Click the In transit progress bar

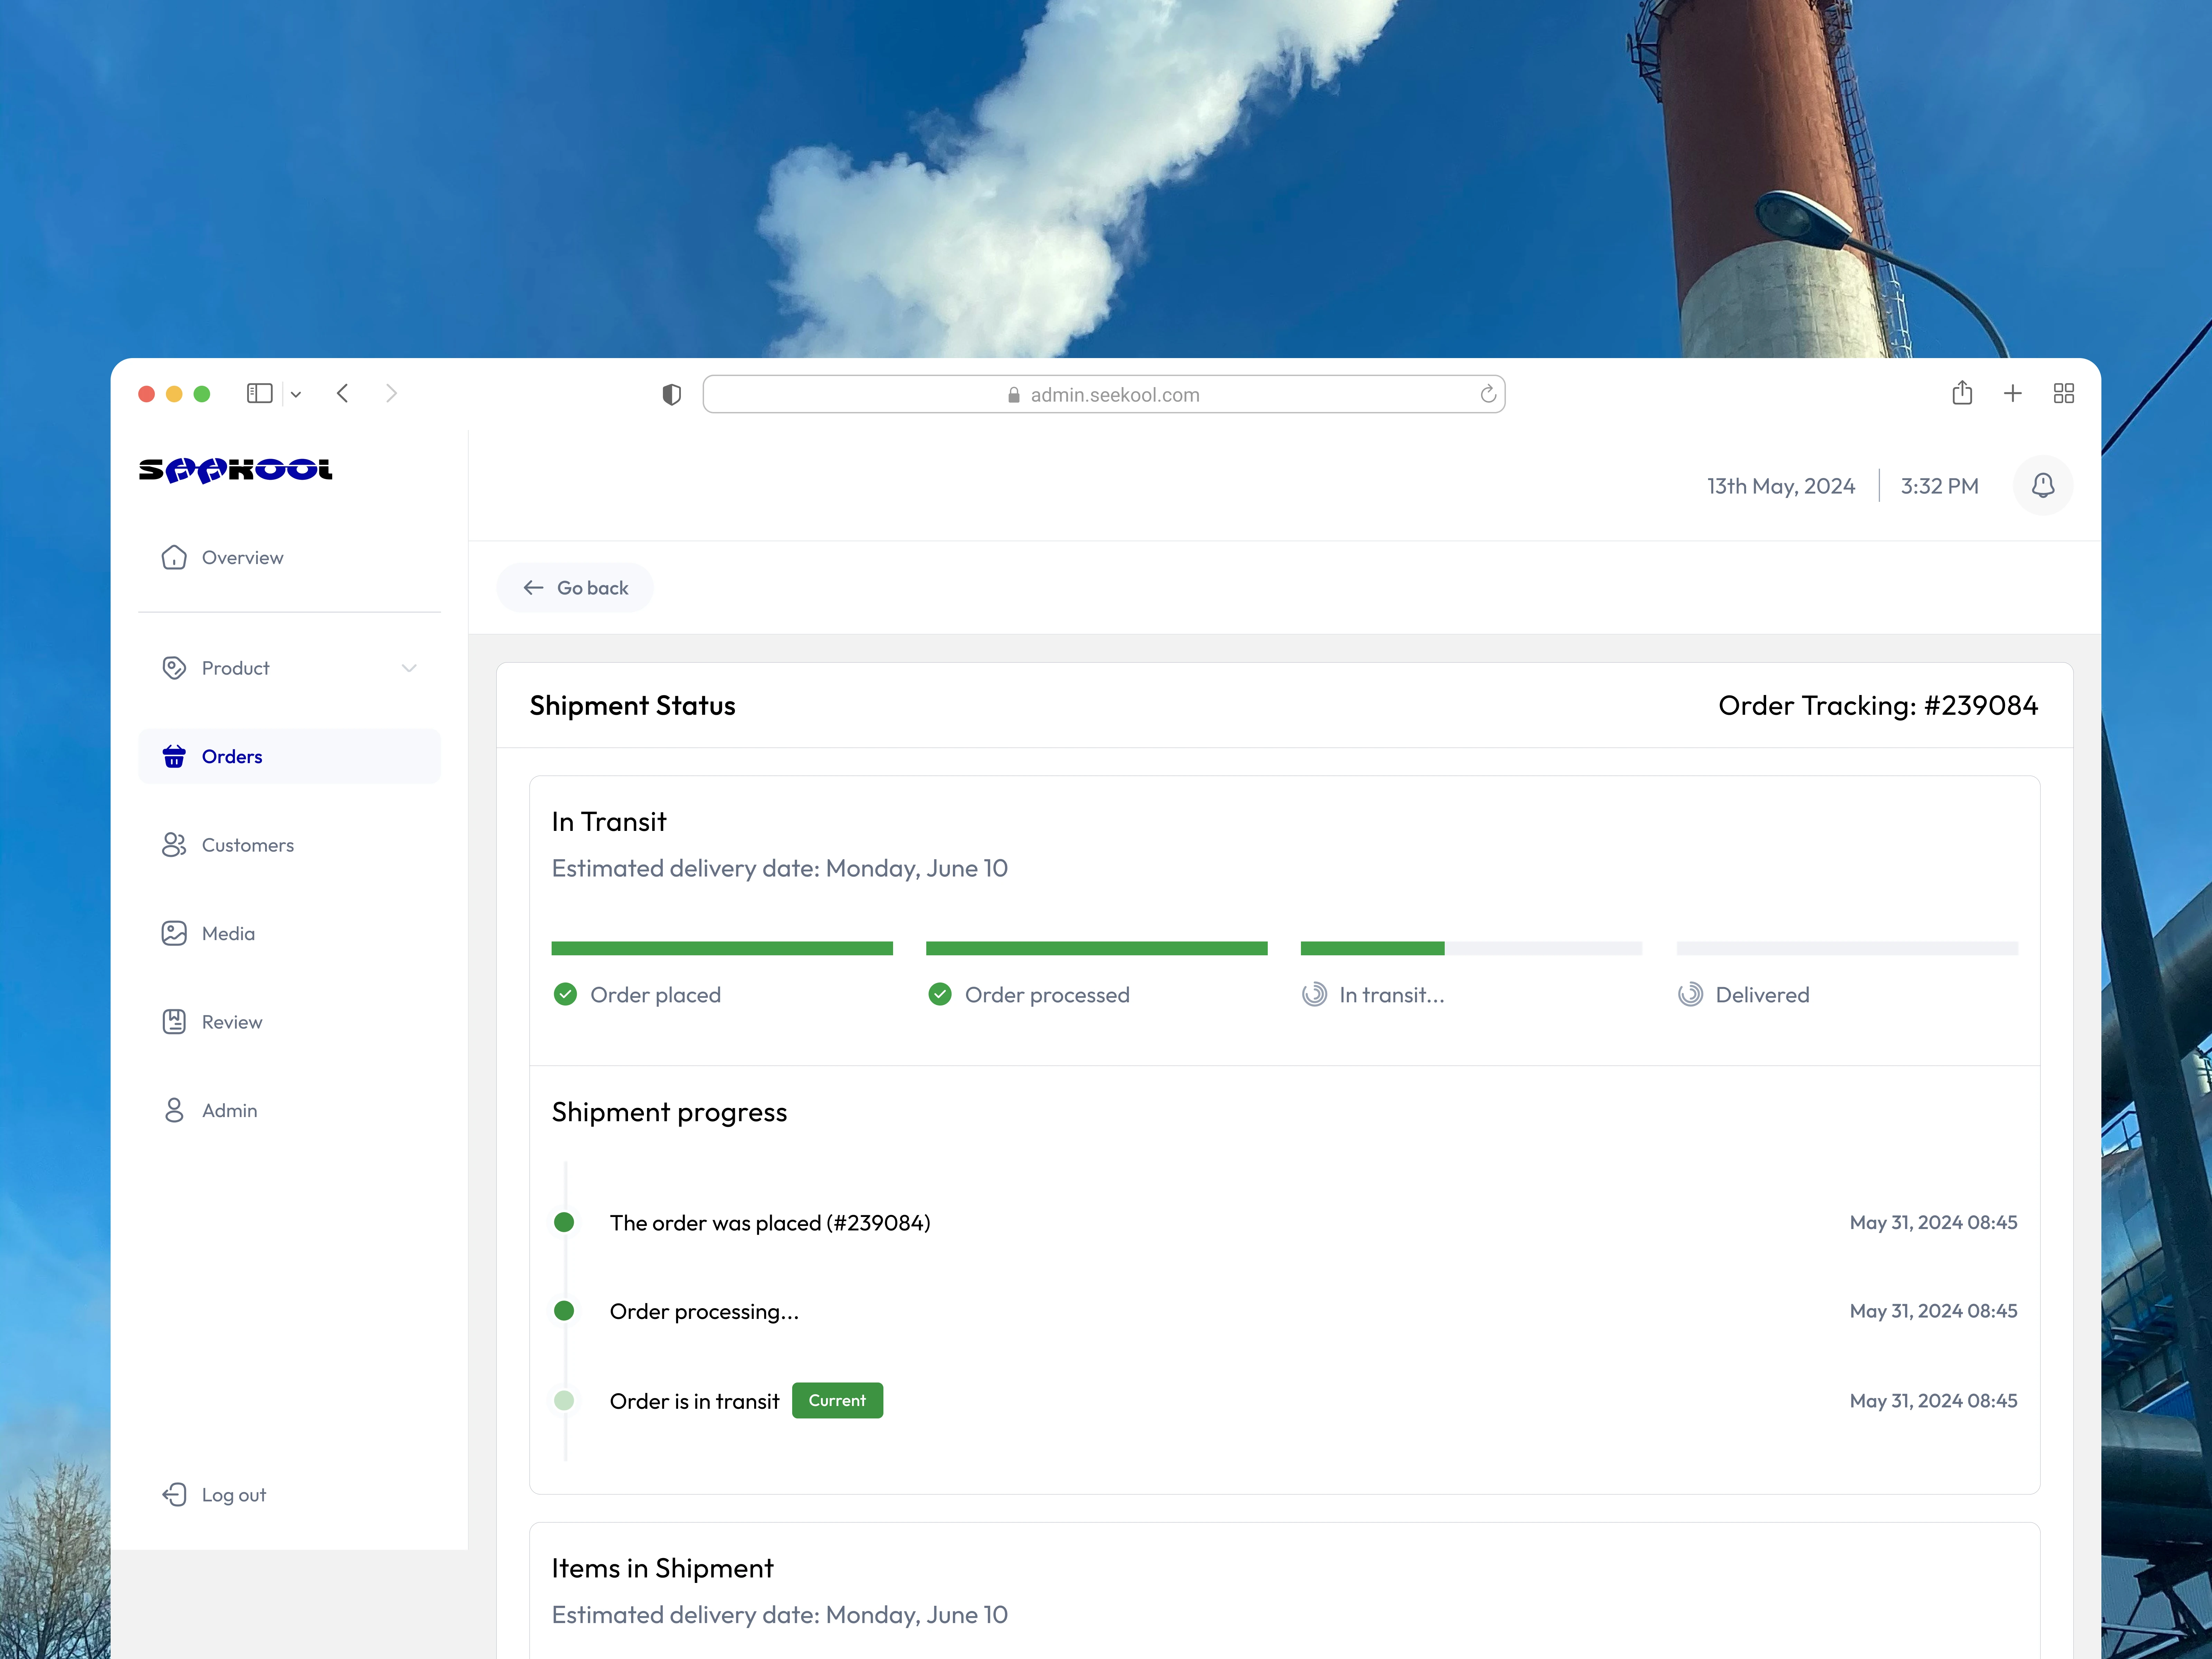(x=1471, y=948)
